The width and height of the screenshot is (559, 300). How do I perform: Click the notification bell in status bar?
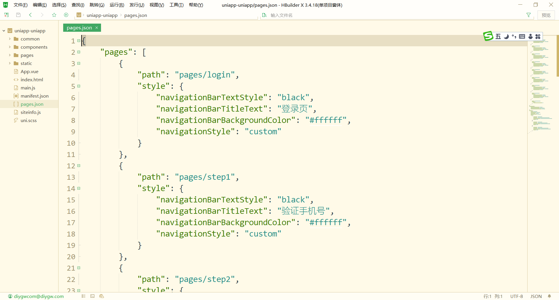point(549,296)
